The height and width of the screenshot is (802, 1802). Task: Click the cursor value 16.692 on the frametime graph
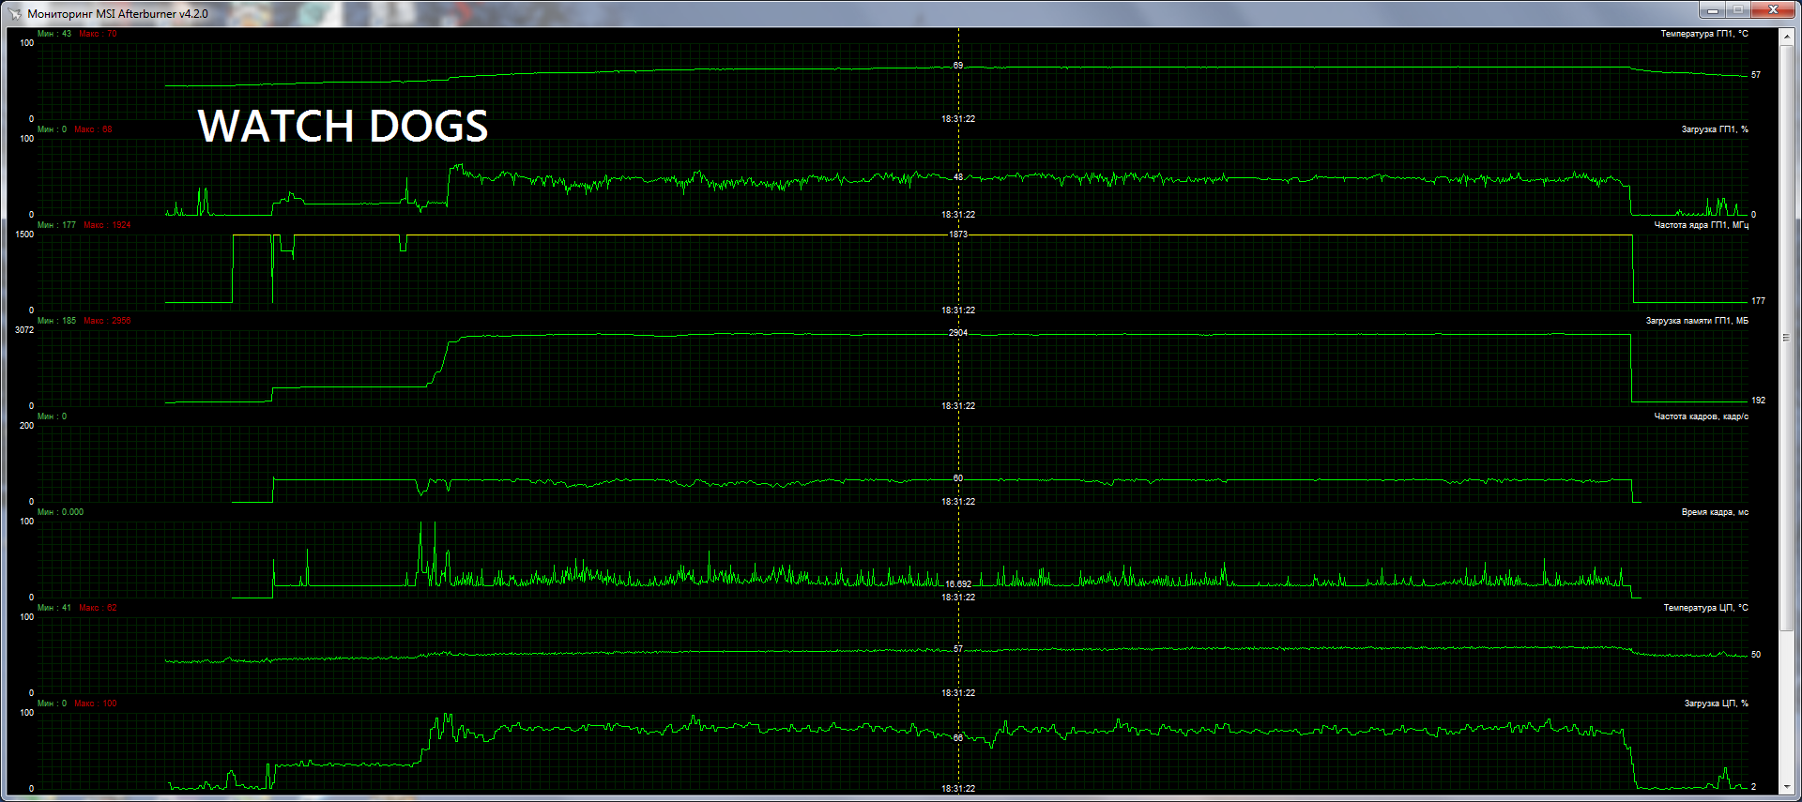[958, 583]
